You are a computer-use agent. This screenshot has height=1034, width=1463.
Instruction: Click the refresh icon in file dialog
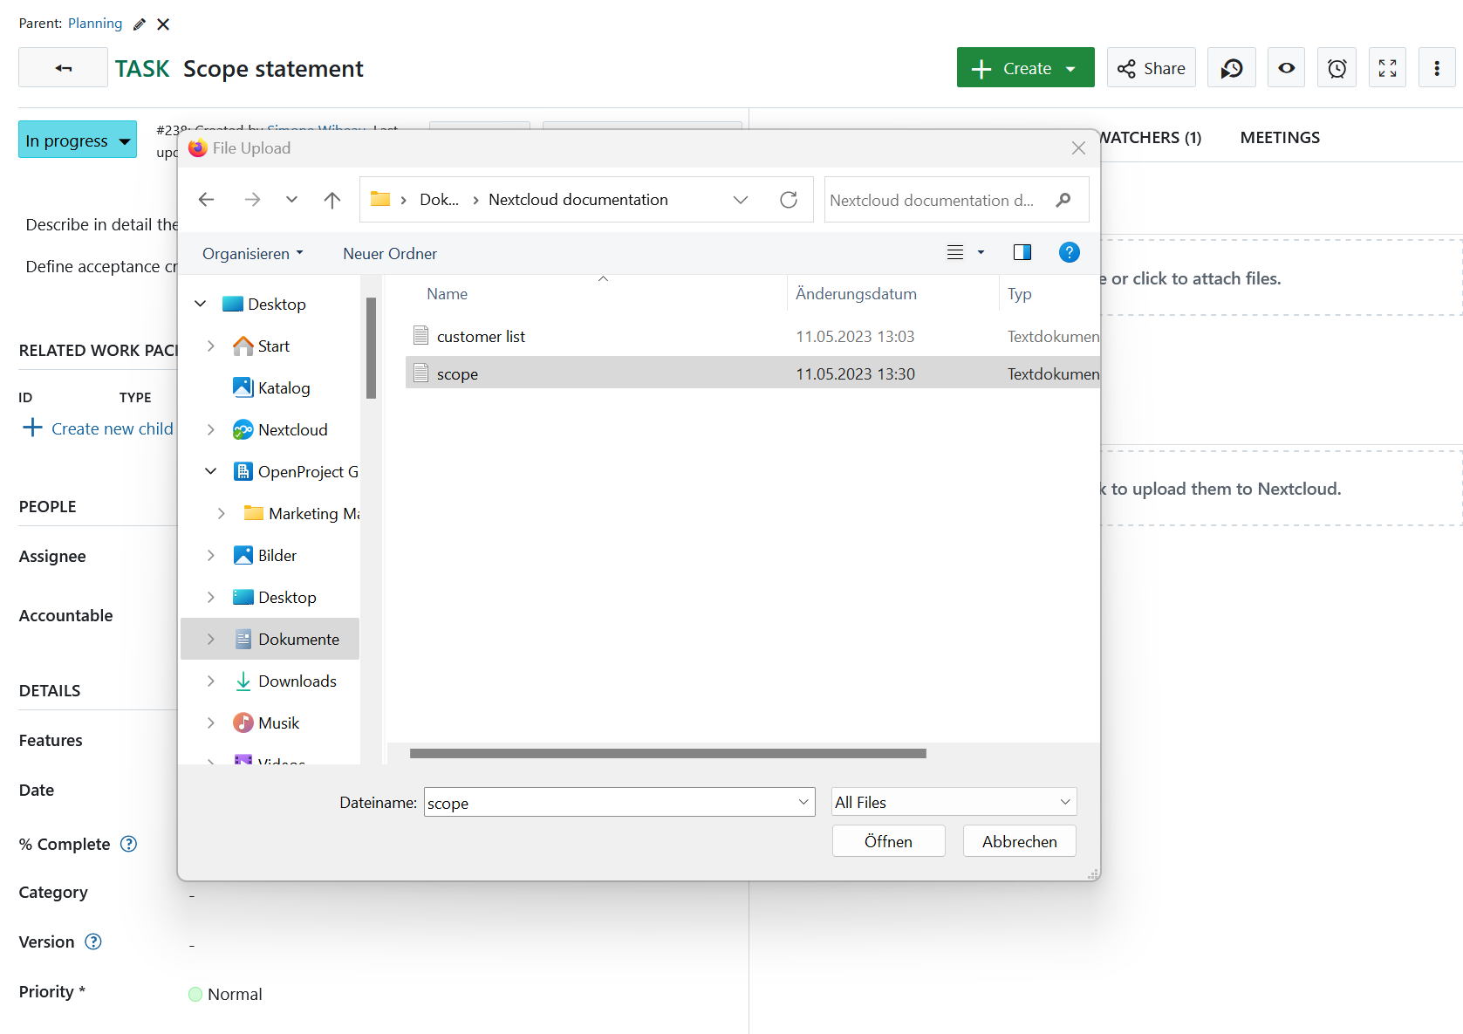click(789, 200)
